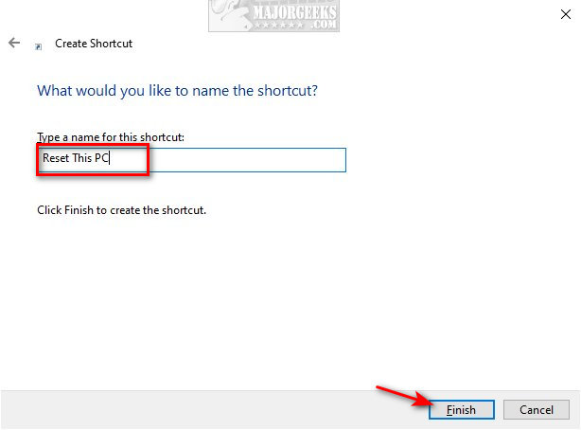Go back using the left arrow
This screenshot has height=430, width=581.
click(x=14, y=43)
